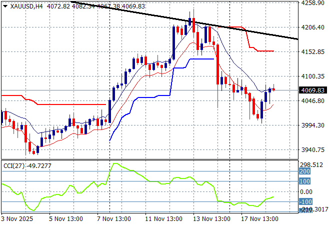Click the 11 Nov 13:00 time axis label
Viewport: 330px width, 225px height.
point(163,219)
